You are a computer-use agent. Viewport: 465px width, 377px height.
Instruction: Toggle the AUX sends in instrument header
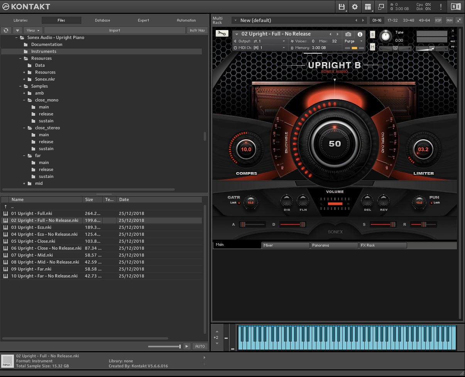(x=453, y=41)
